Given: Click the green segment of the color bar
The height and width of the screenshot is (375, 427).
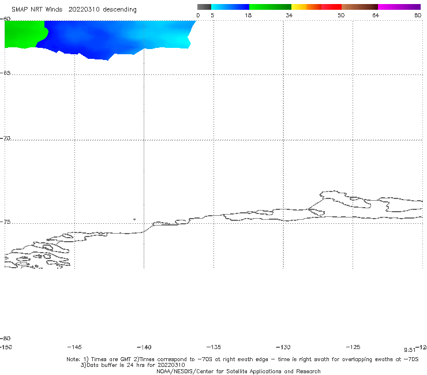Looking at the screenshot, I should click(270, 7).
